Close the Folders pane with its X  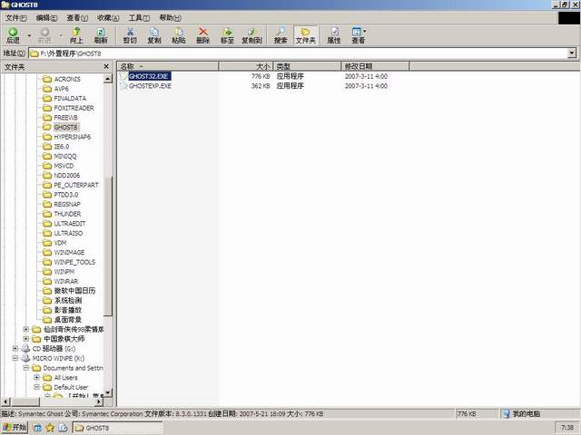point(110,66)
